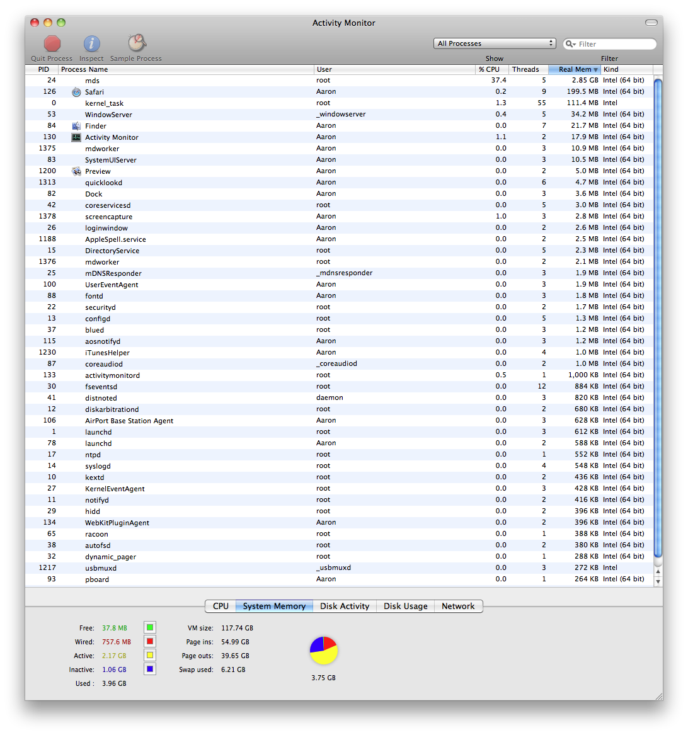Sort by the Kind column header

626,69
